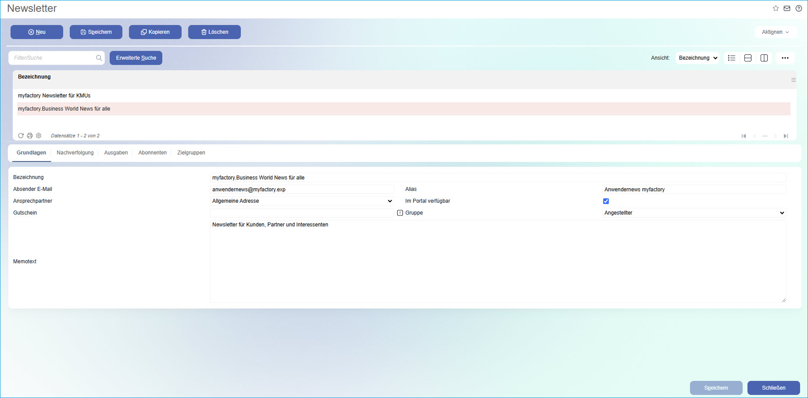Click the Löschen button
Screen dimensions: 808x398
pyautogui.click(x=215, y=32)
